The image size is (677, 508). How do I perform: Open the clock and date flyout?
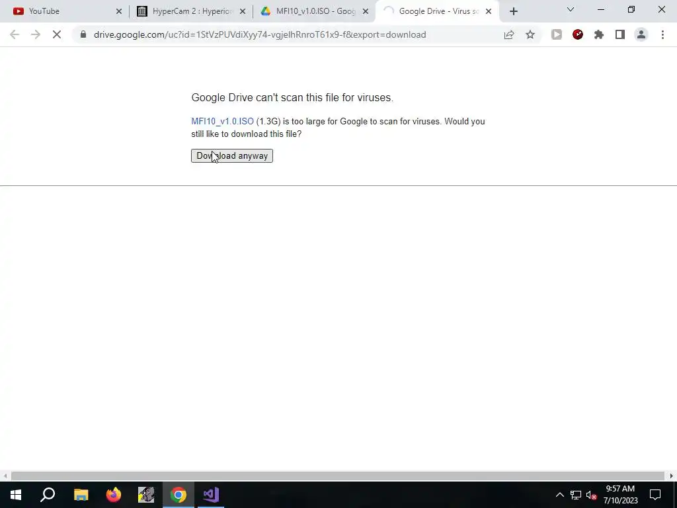[x=620, y=495]
